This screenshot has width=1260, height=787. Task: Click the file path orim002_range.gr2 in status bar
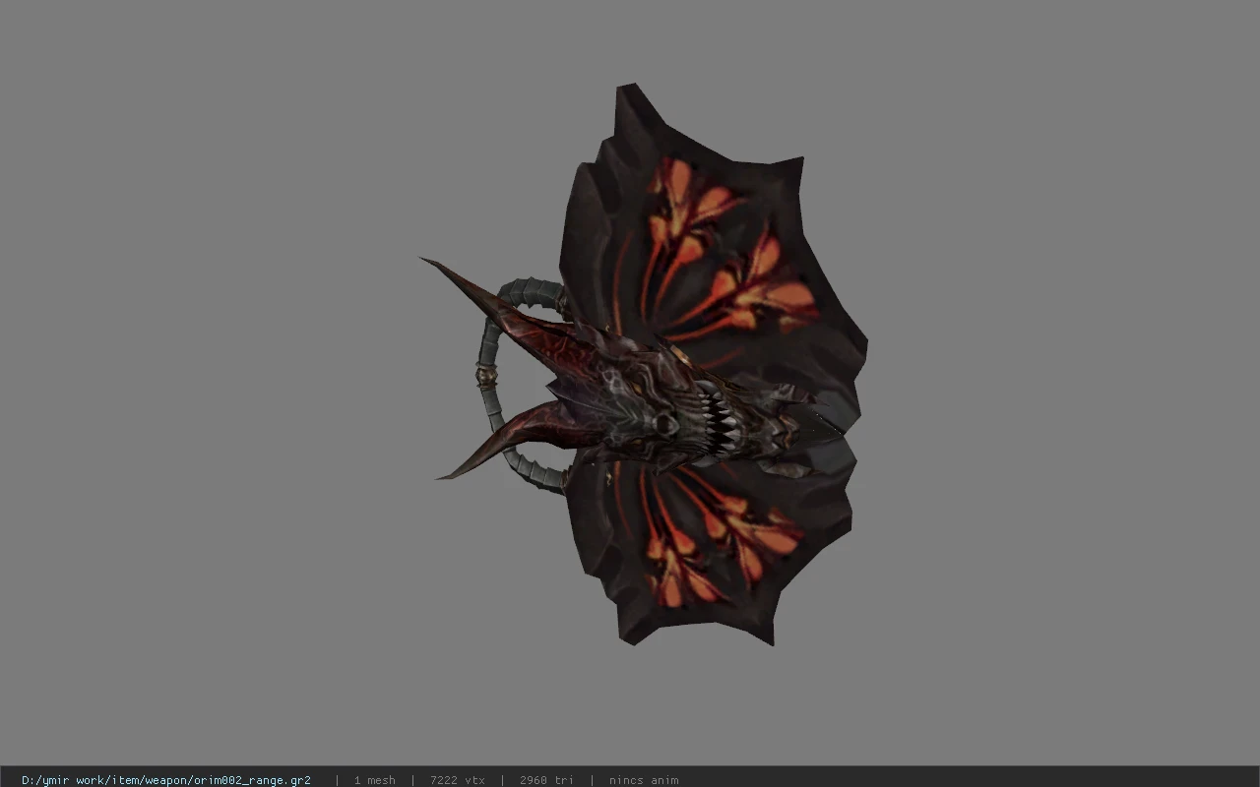click(166, 780)
